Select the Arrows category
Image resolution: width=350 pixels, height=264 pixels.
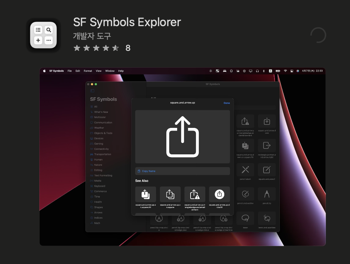tap(96, 212)
